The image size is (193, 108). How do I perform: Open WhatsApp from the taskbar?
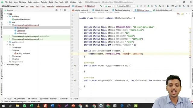[24, 106]
